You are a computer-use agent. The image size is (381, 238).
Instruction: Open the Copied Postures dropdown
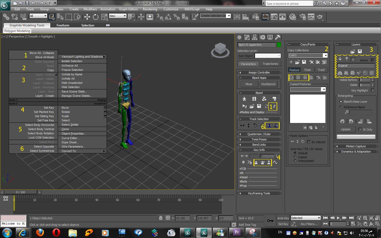pos(308,89)
